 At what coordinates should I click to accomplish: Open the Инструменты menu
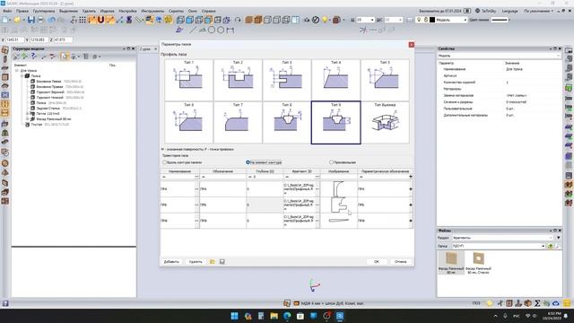click(x=152, y=11)
